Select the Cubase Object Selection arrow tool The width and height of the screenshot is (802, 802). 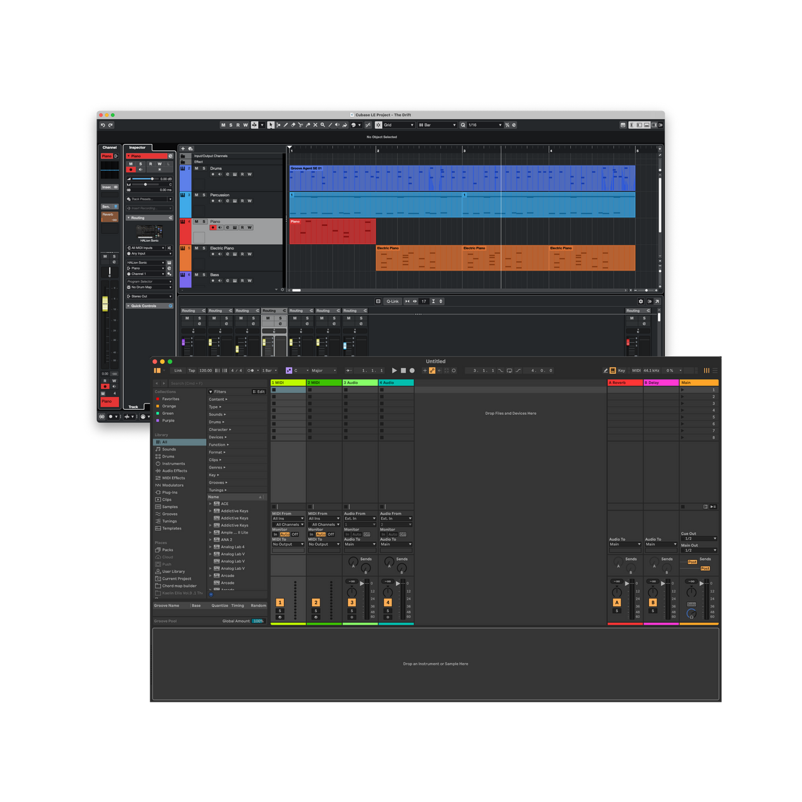[271, 125]
